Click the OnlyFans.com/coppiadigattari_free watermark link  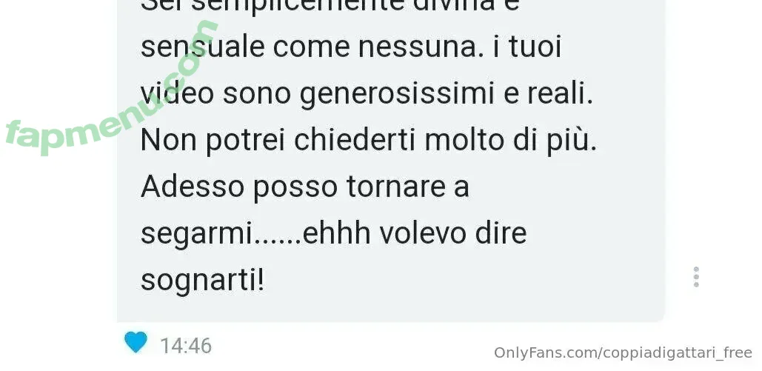click(x=623, y=352)
